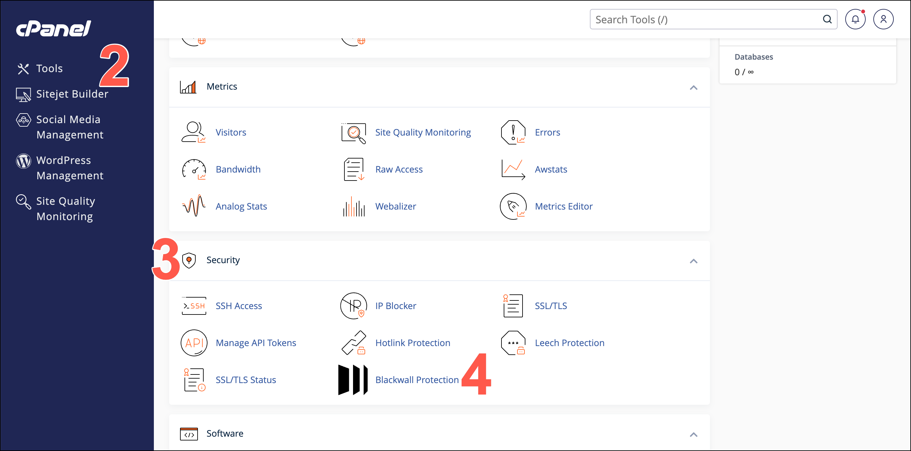Select WordPress Management in the sidebar

click(x=70, y=168)
